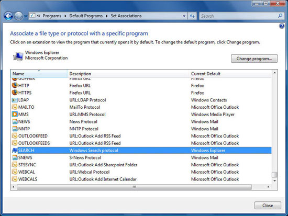Viewport: 288px width, 216px height.
Task: Click the Back navigation arrow
Action: [x=8, y=16]
